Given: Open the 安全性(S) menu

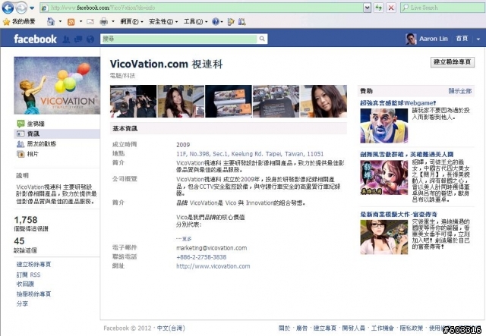Looking at the screenshot, I should (x=163, y=22).
